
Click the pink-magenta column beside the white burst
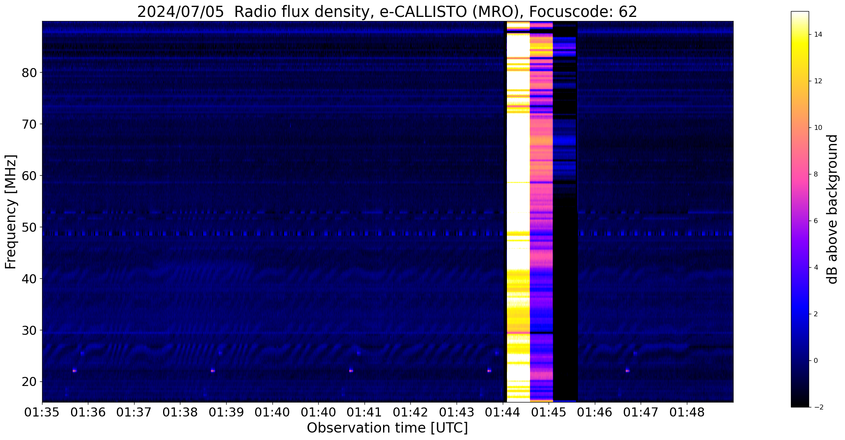tap(541, 212)
